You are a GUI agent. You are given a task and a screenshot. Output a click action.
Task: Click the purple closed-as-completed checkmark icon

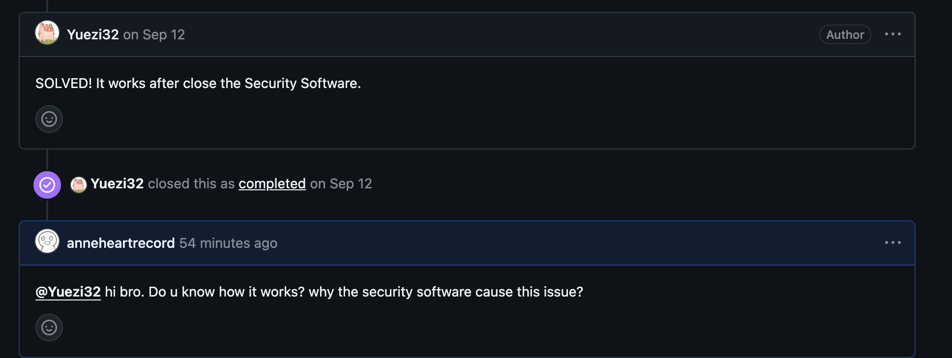click(x=47, y=185)
